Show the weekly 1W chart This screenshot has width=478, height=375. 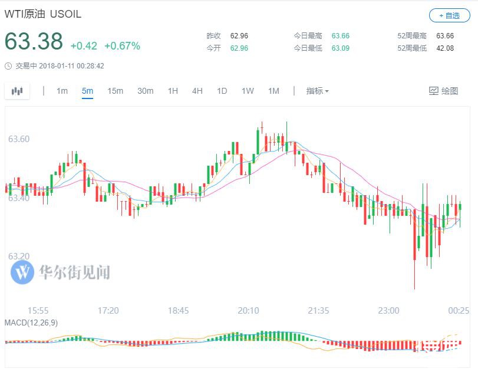tap(248, 91)
